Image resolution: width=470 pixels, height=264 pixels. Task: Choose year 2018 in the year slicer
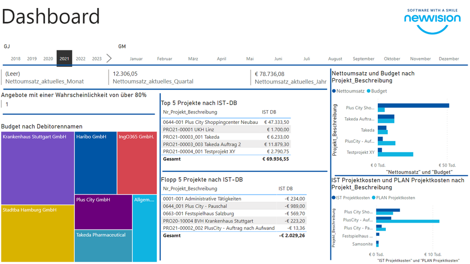coord(16,59)
